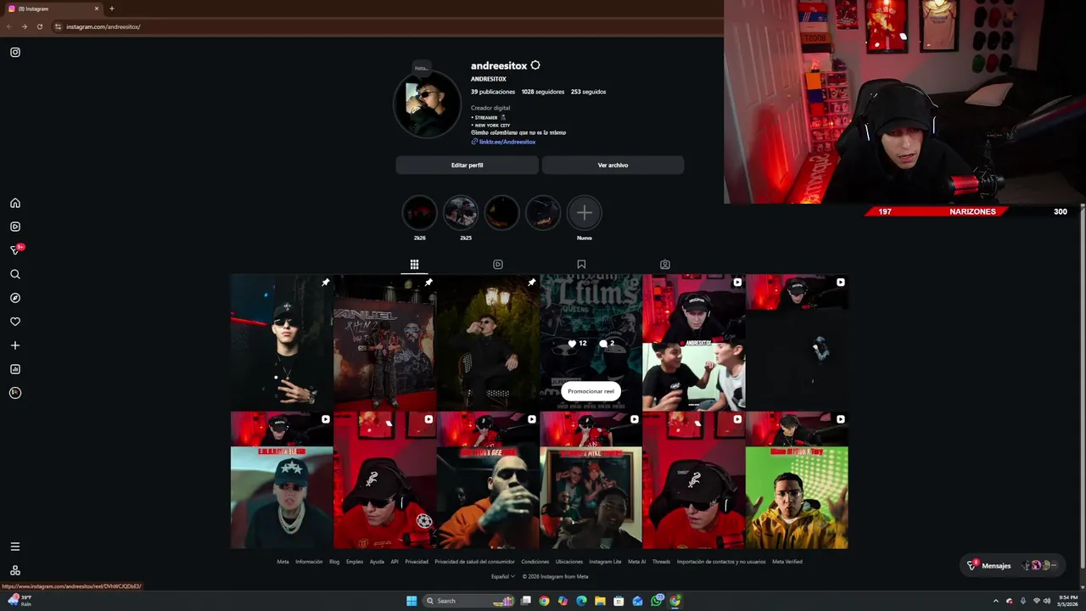Image resolution: width=1086 pixels, height=611 pixels.
Task: Go to Home via sidebar house icon
Action: [x=15, y=203]
